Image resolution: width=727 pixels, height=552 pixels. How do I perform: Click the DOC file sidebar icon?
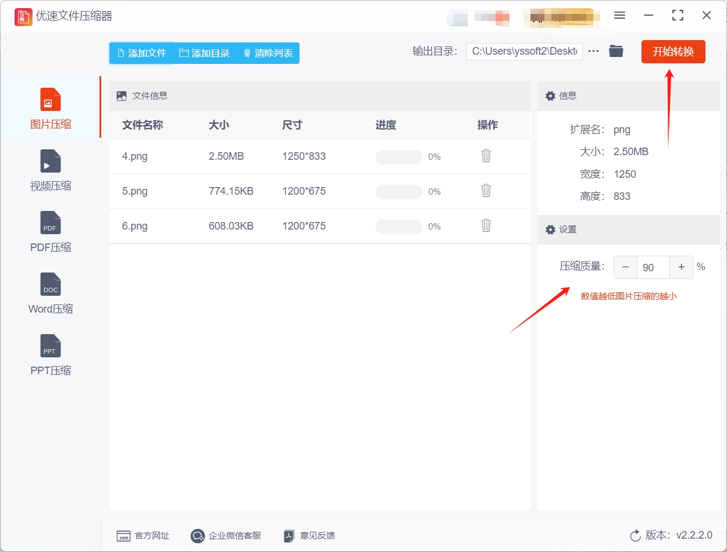click(50, 284)
